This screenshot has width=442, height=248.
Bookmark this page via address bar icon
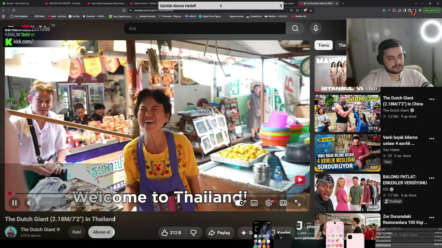coord(124,10)
